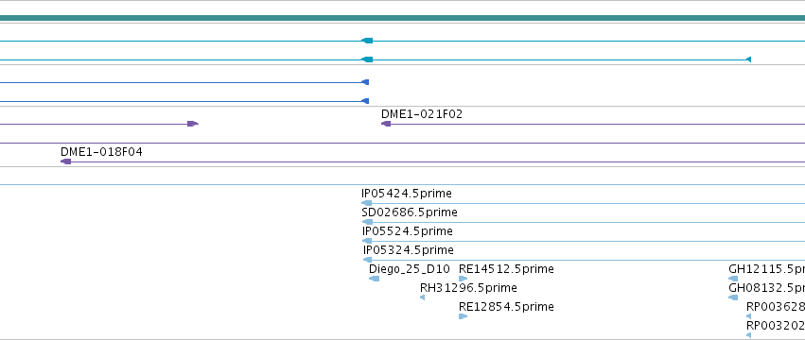Select the RP003628 feature glyph

748,316
